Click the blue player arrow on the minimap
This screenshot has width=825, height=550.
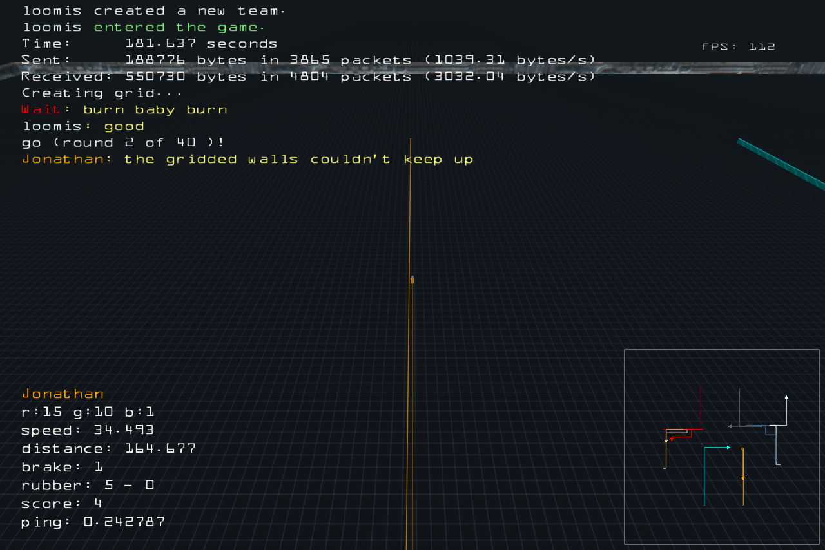776,460
